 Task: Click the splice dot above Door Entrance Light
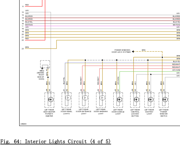click(x=85, y=60)
